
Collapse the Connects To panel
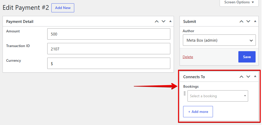pyautogui.click(x=255, y=76)
